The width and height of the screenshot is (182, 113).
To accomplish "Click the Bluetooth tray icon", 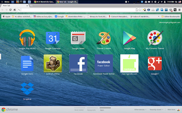I will [152, 2].
